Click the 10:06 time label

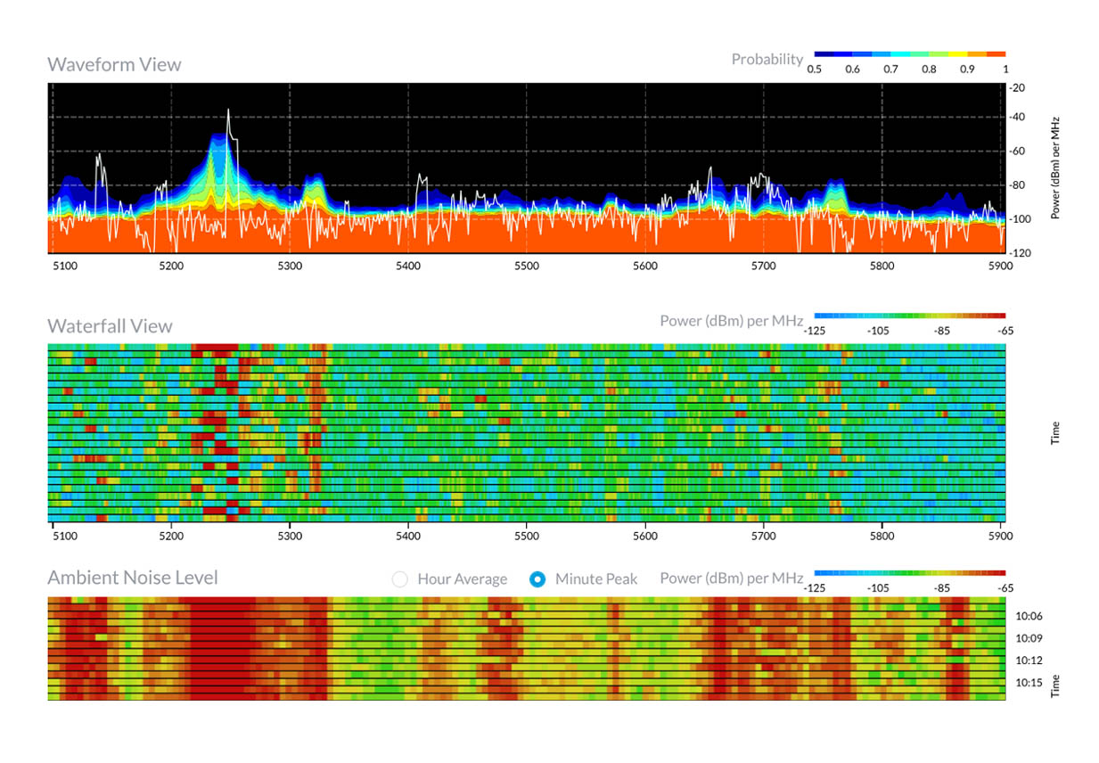1029,616
